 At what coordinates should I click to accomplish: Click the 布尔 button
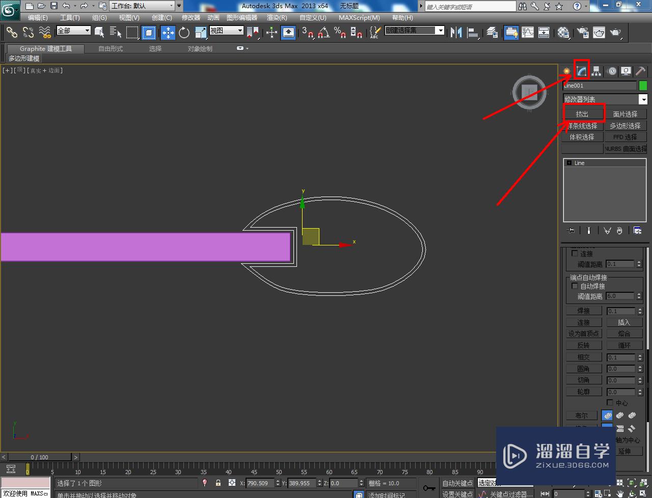[582, 416]
